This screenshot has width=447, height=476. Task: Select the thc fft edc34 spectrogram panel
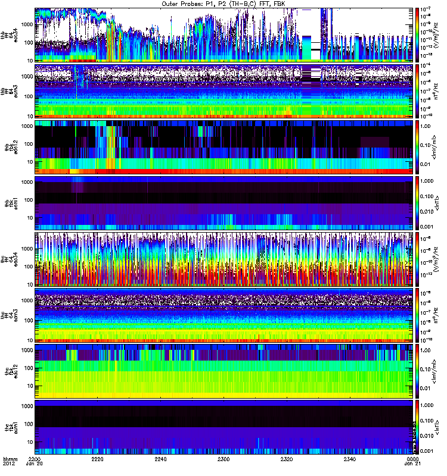pos(223,259)
